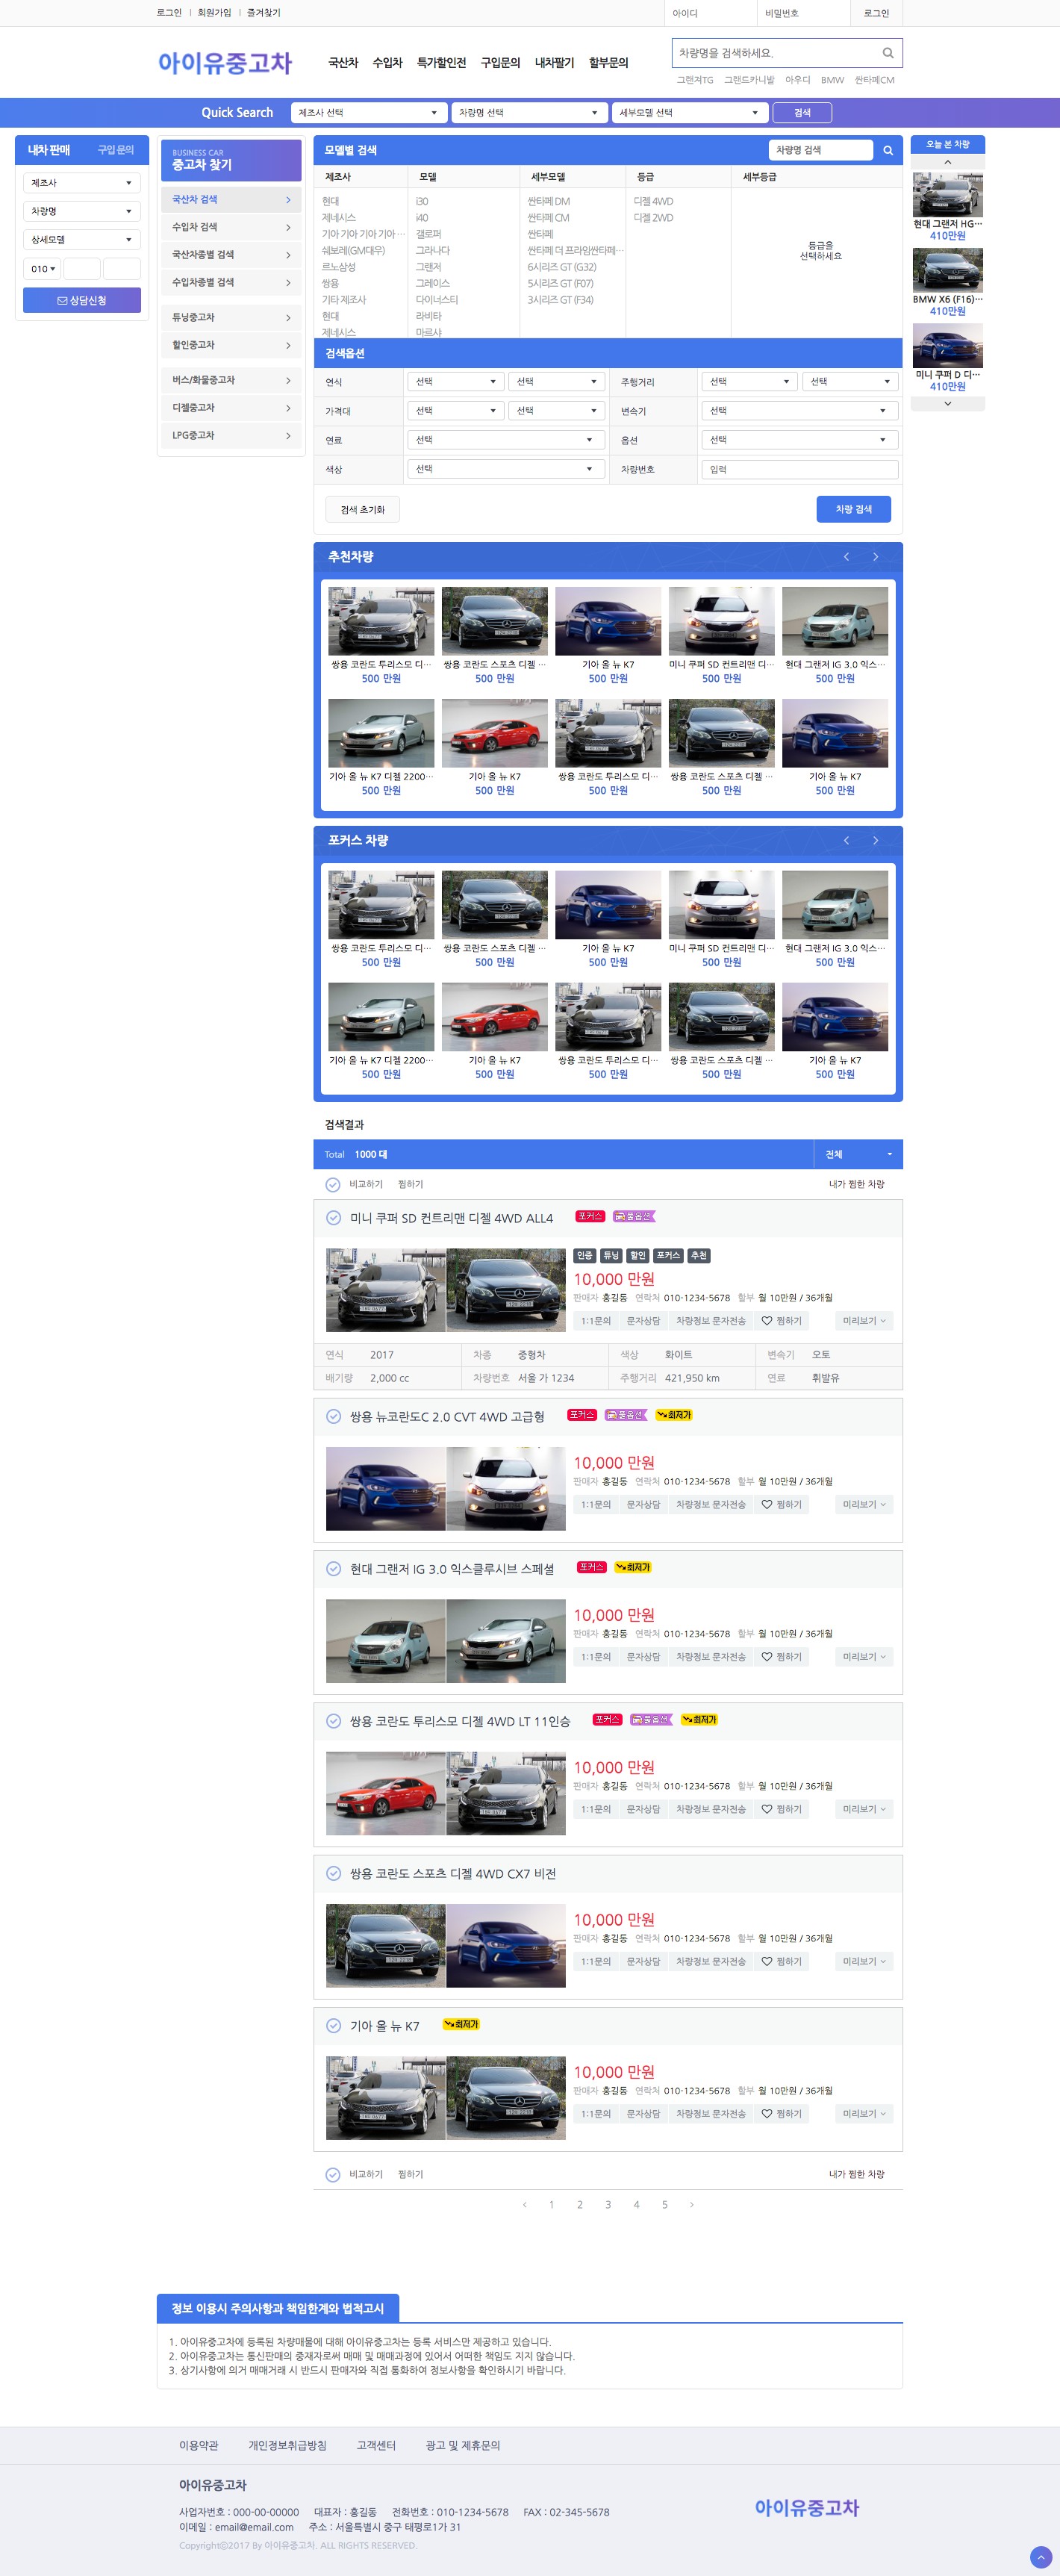Viewport: 1060px width, 2576px height.
Task: Check the 쌍용 뉴코란도C 2.0 listing
Action: (x=333, y=1416)
